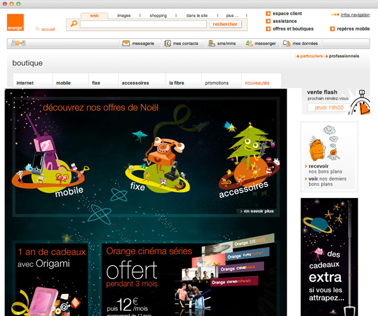Click the Orange logo
Viewport: 378px width, 316px height.
click(15, 22)
